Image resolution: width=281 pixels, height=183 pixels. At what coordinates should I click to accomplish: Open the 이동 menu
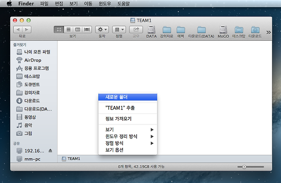click(x=88, y=4)
